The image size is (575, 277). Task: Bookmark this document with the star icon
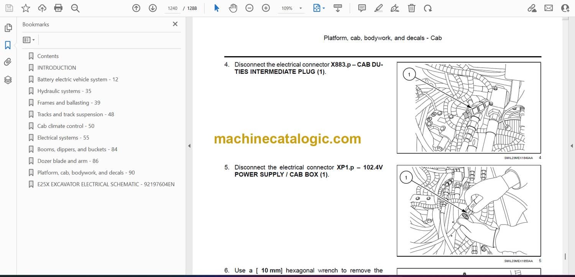pos(25,8)
